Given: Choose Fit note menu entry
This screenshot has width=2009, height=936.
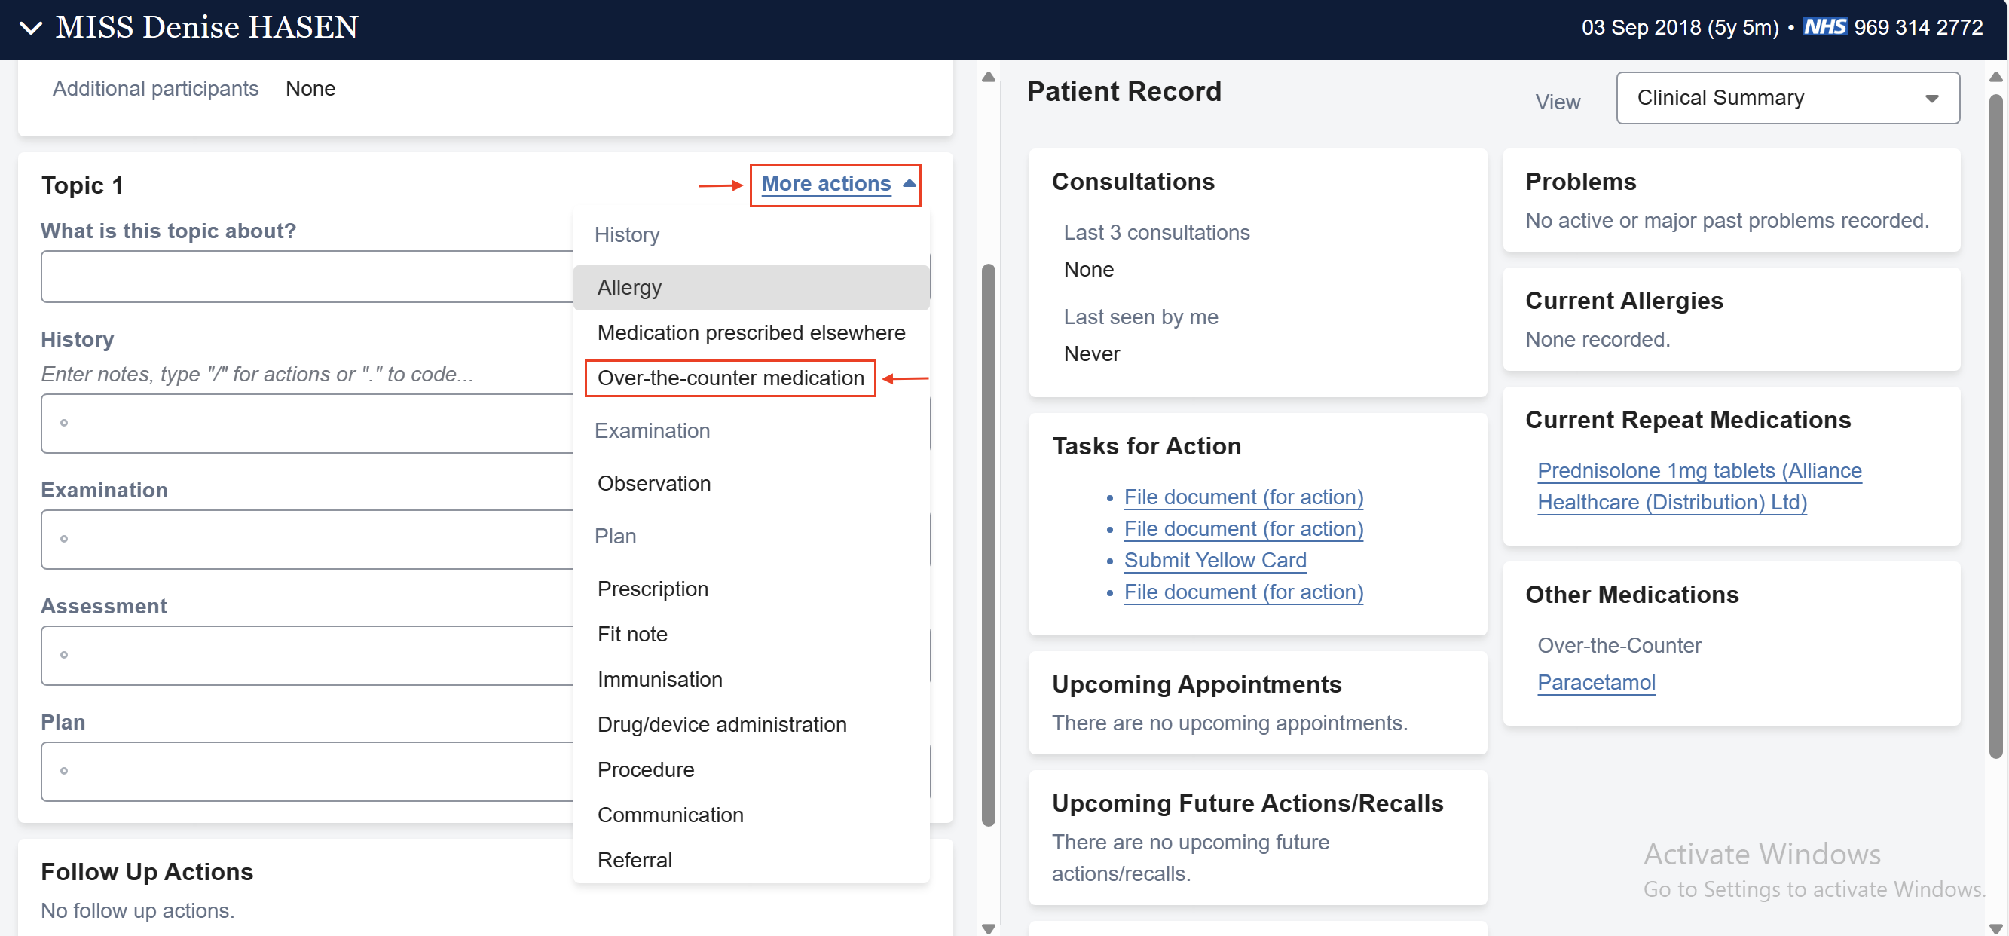Looking at the screenshot, I should click(x=631, y=634).
